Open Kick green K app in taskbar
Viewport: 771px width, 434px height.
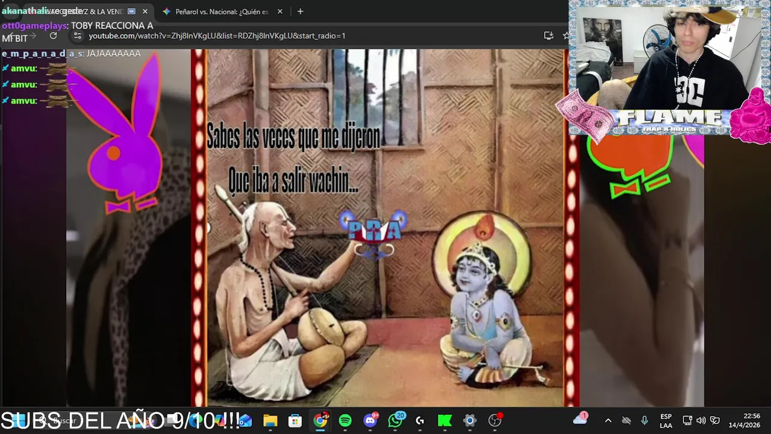[x=445, y=421]
